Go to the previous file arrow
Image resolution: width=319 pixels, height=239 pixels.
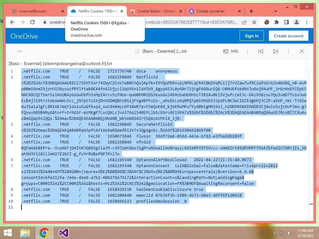pyautogui.click(x=261, y=51)
